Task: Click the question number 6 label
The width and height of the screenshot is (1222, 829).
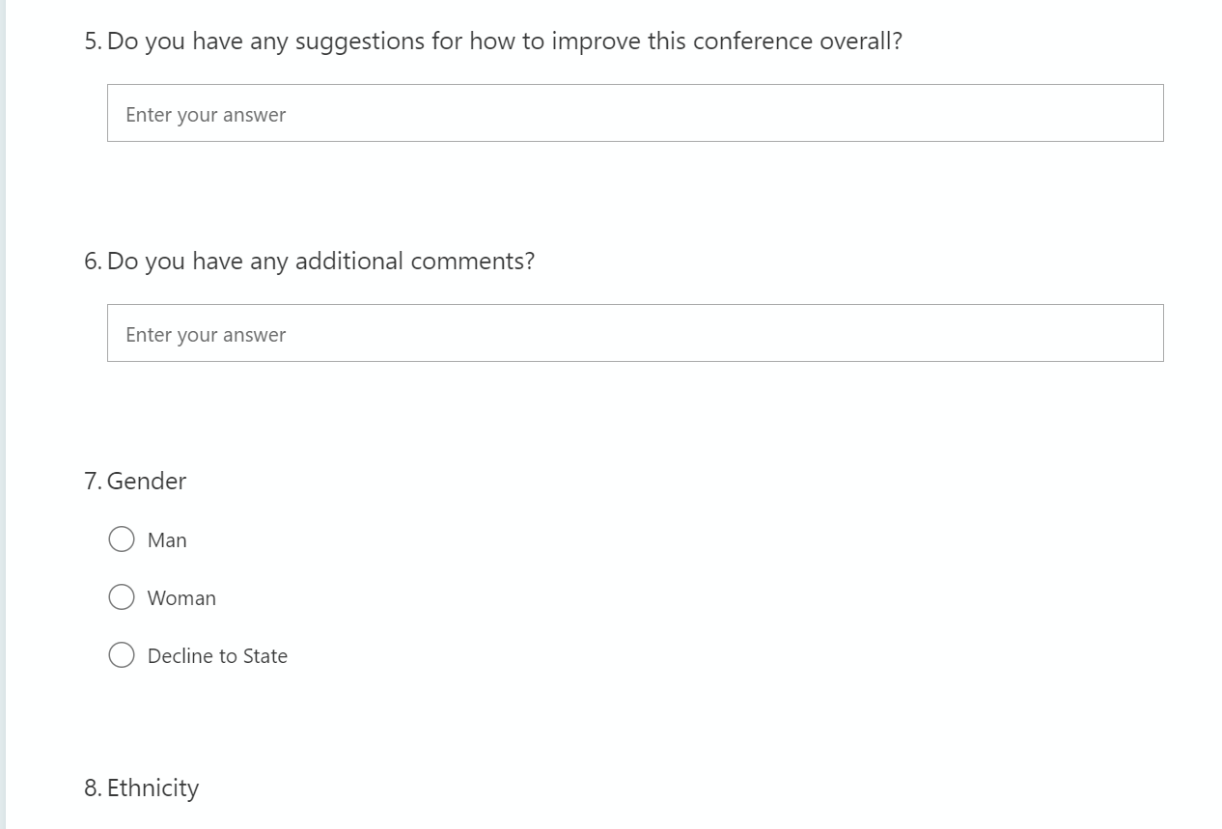Action: click(x=93, y=262)
